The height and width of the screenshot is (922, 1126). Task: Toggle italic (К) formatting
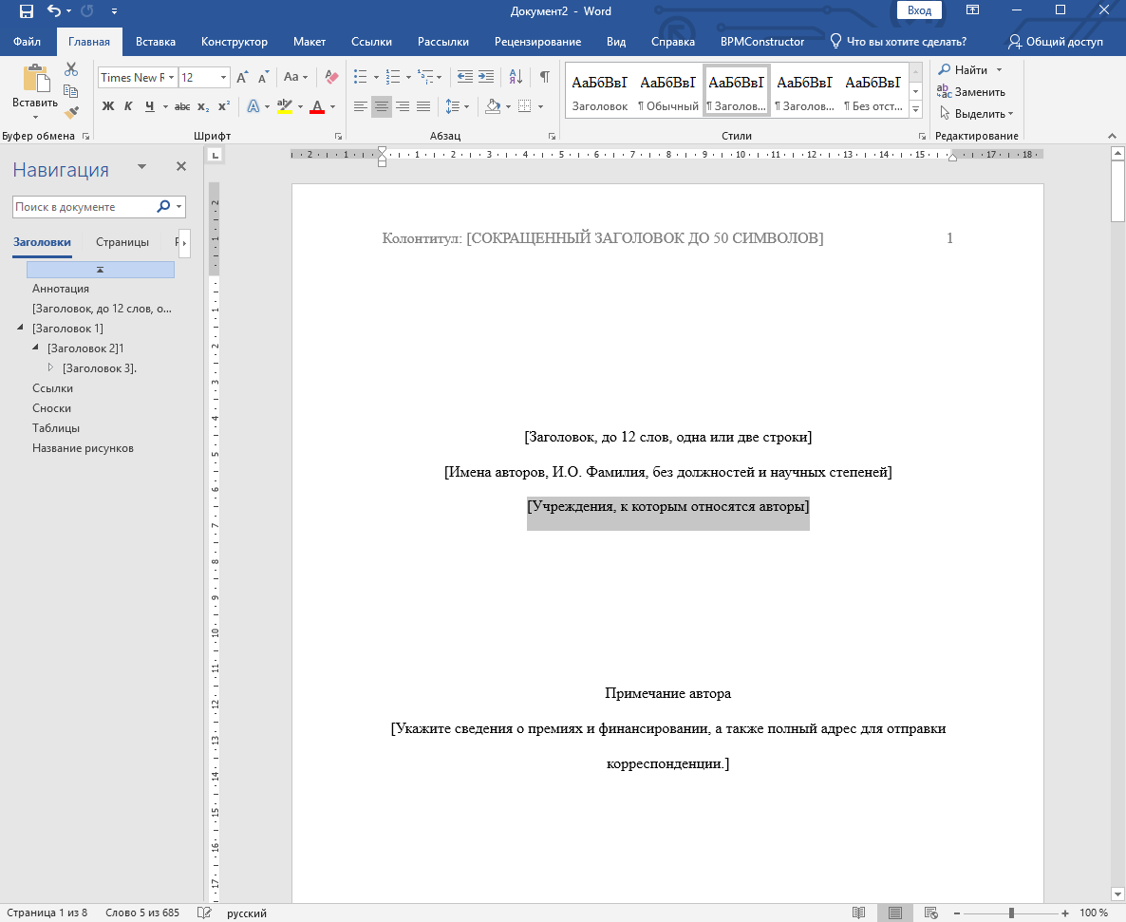click(x=128, y=106)
